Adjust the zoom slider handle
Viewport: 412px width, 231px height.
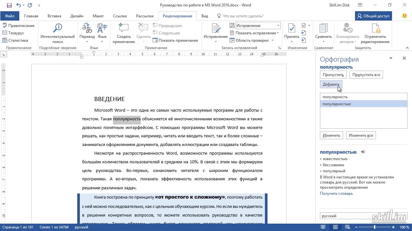(x=375, y=227)
